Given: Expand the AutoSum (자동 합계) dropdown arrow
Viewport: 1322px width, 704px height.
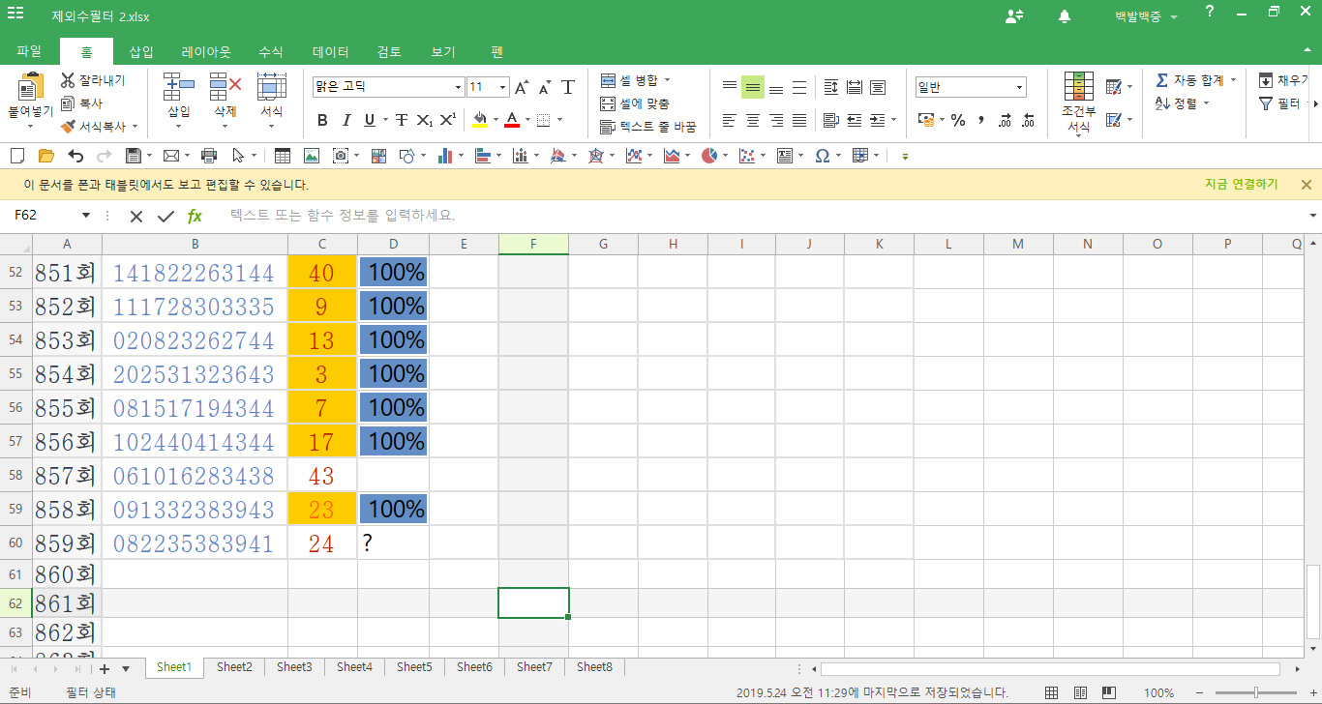Looking at the screenshot, I should click(1234, 80).
